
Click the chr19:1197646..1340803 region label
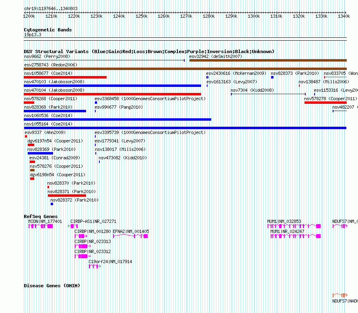tap(51, 8)
